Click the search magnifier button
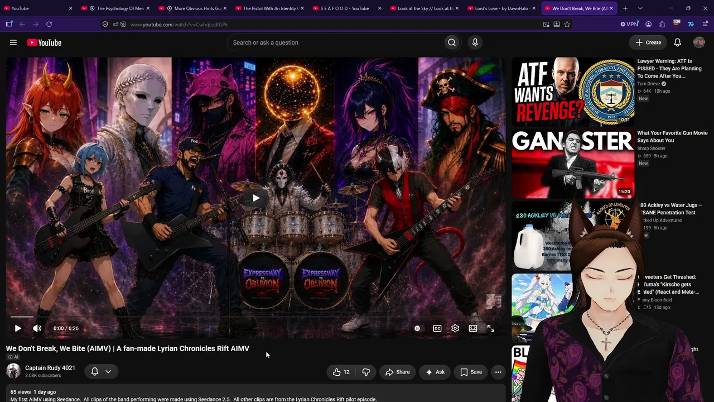The width and height of the screenshot is (714, 402). [x=452, y=42]
